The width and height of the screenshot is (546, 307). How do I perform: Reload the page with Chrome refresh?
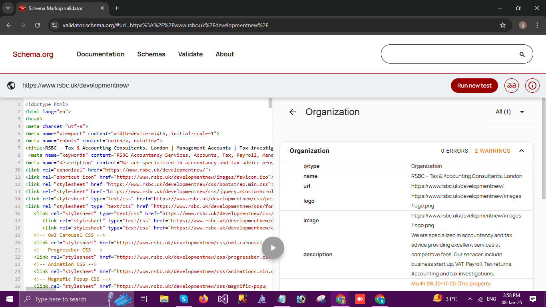38,25
